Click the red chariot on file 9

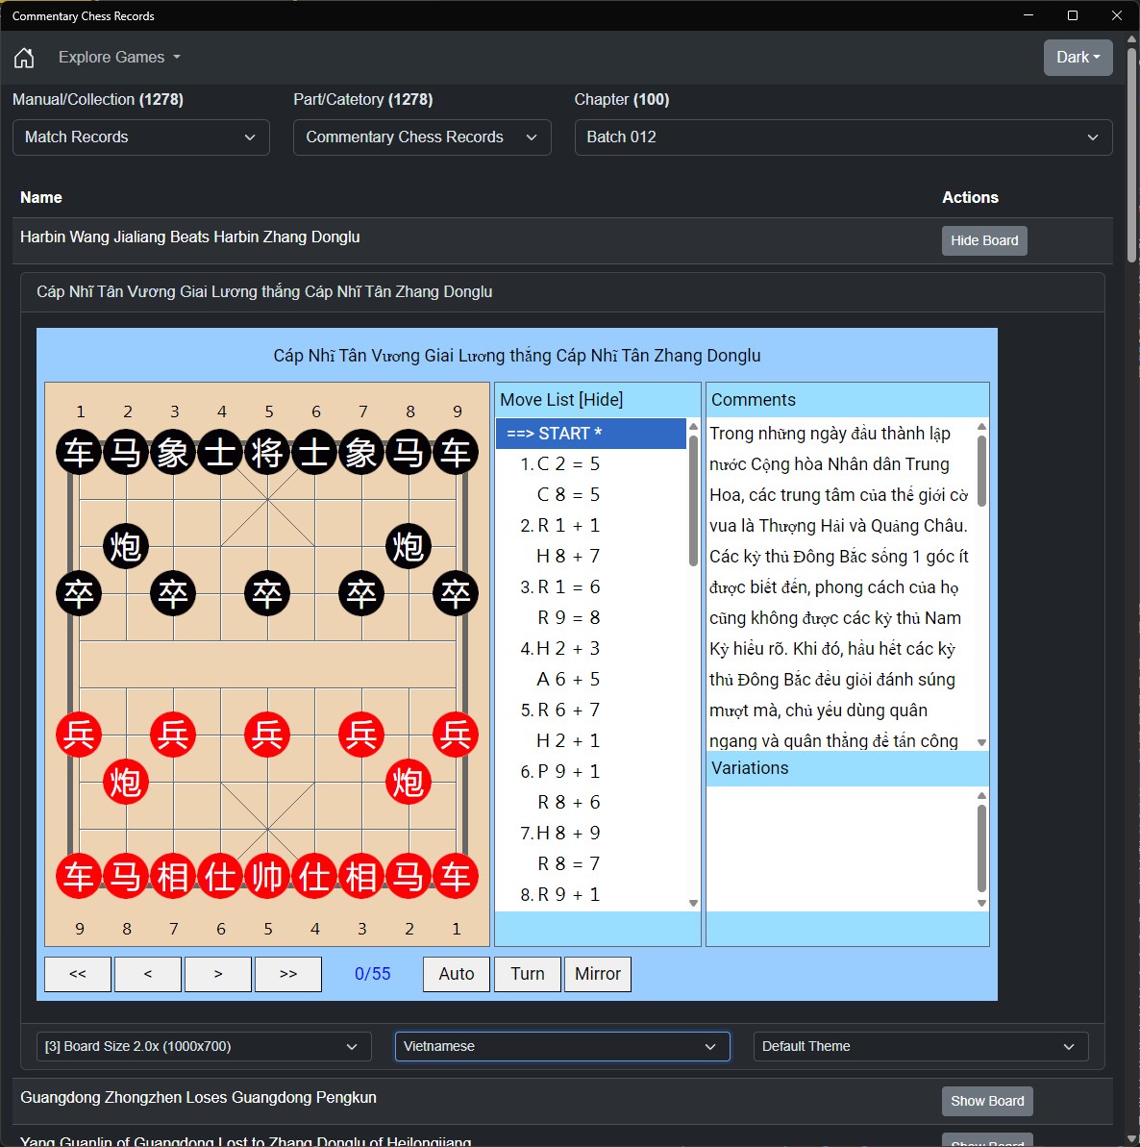click(79, 876)
